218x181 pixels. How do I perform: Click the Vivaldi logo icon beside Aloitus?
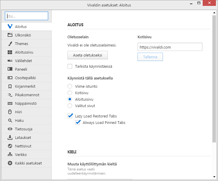(x=10, y=26)
